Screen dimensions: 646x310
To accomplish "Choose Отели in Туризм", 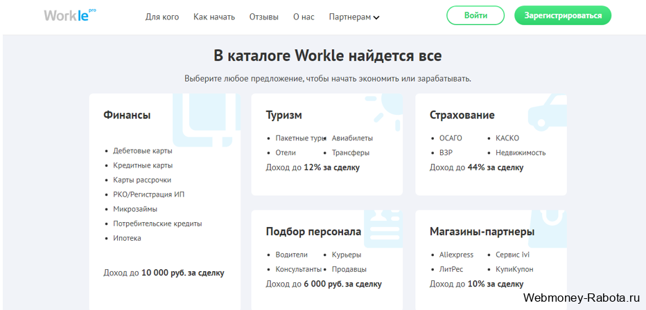I will pos(286,152).
